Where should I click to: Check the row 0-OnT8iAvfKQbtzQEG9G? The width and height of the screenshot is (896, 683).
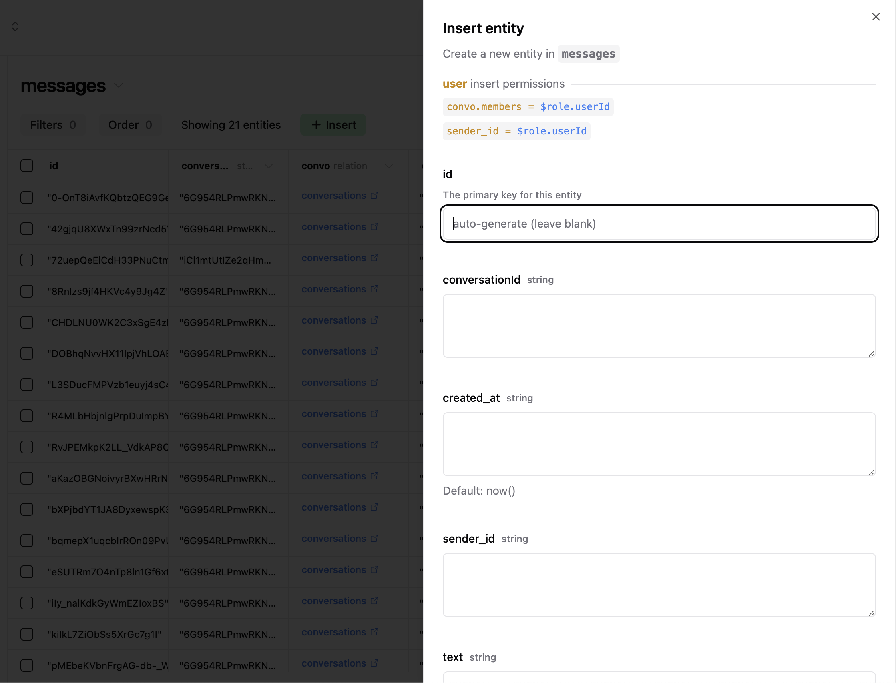coord(27,198)
